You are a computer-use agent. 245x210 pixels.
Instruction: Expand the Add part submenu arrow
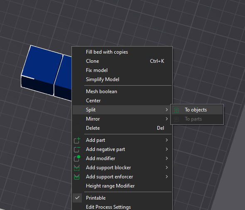(x=167, y=140)
